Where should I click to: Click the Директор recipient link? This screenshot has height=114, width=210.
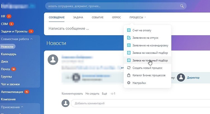[x=193, y=78]
